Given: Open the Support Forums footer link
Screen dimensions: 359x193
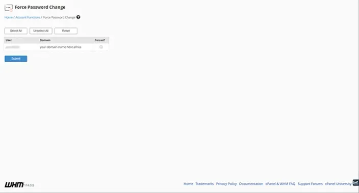Looking at the screenshot, I should coord(310,184).
